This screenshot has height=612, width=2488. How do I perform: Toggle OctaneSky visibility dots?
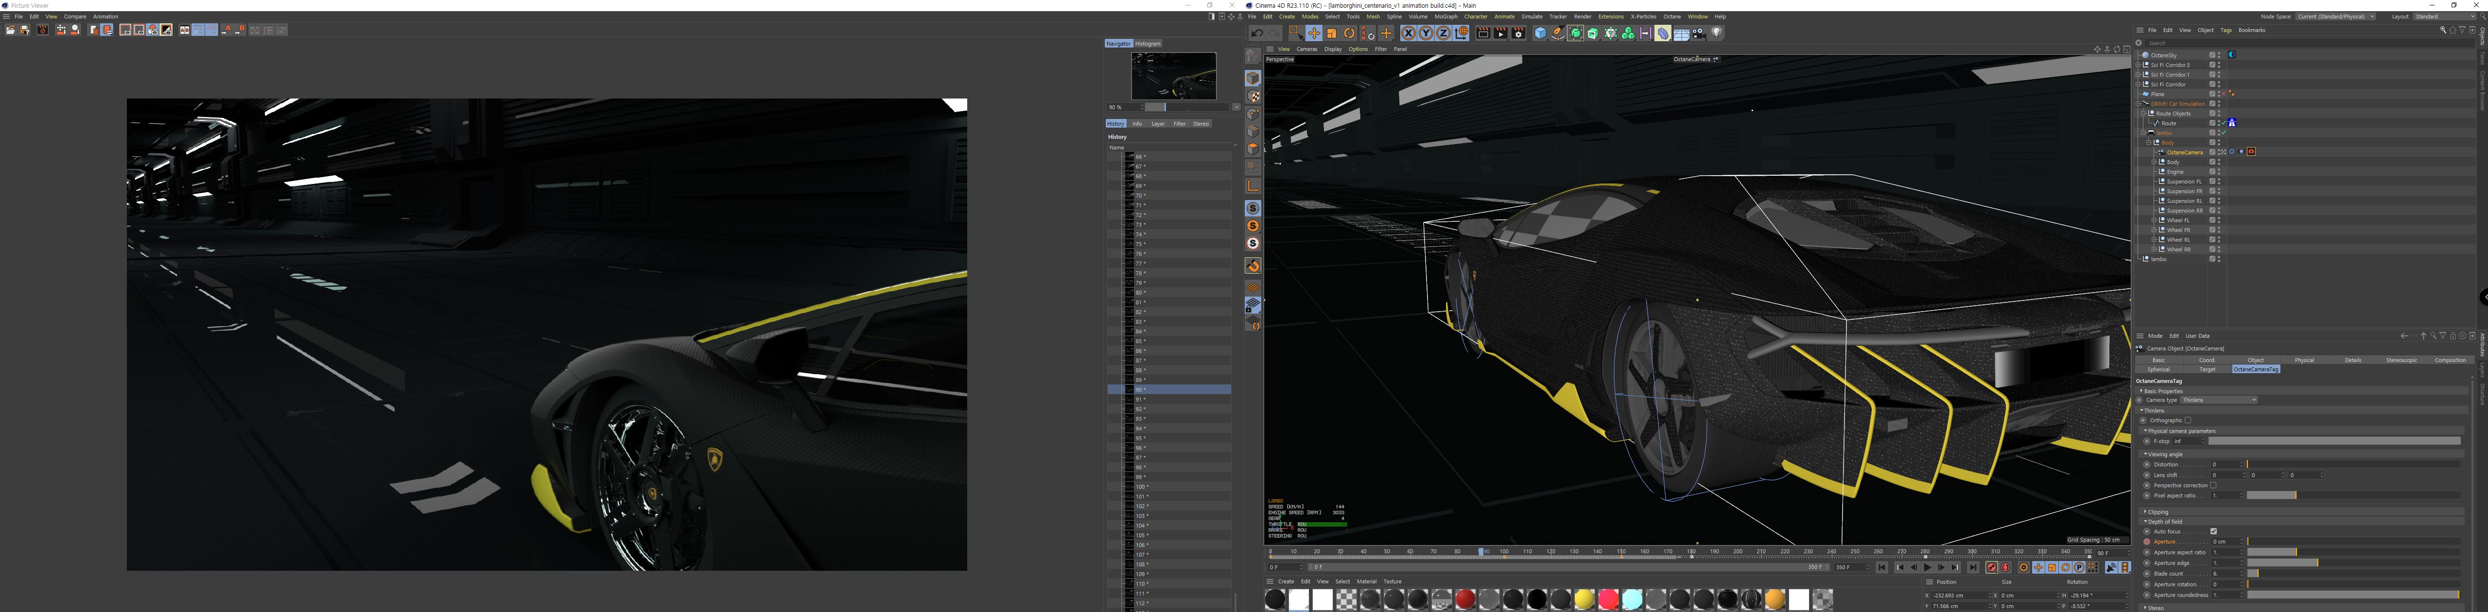click(2220, 55)
